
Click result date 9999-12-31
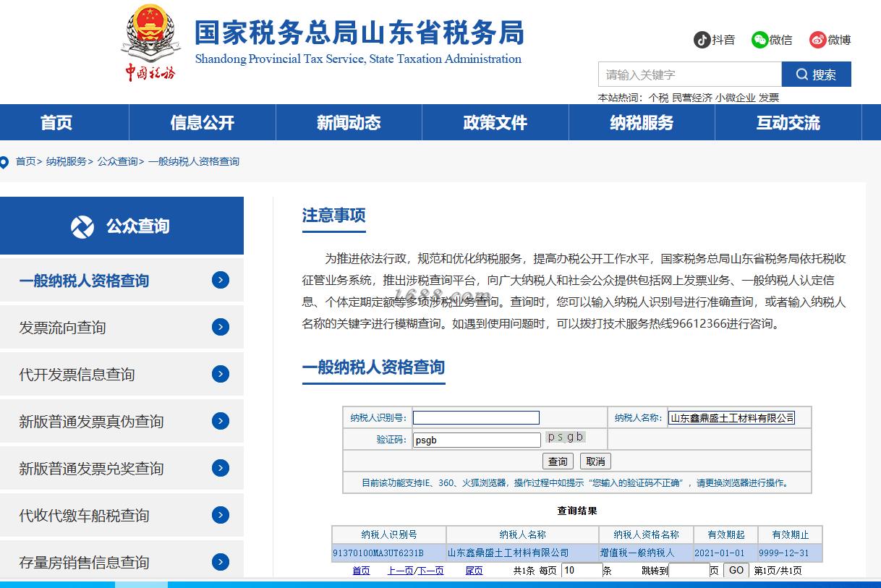click(790, 553)
